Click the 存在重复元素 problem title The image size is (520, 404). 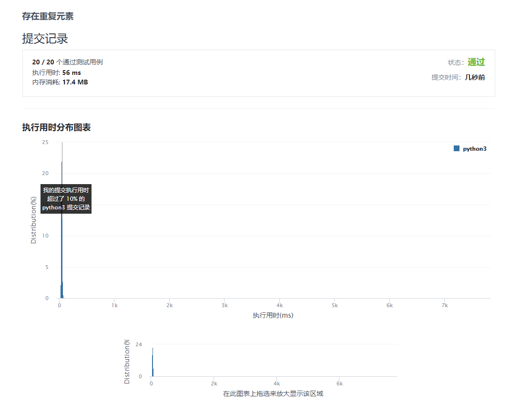48,16
